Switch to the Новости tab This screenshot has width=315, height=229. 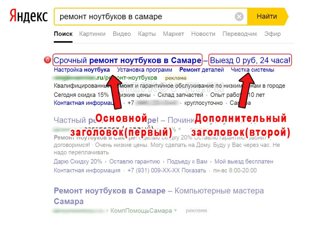(x=203, y=34)
